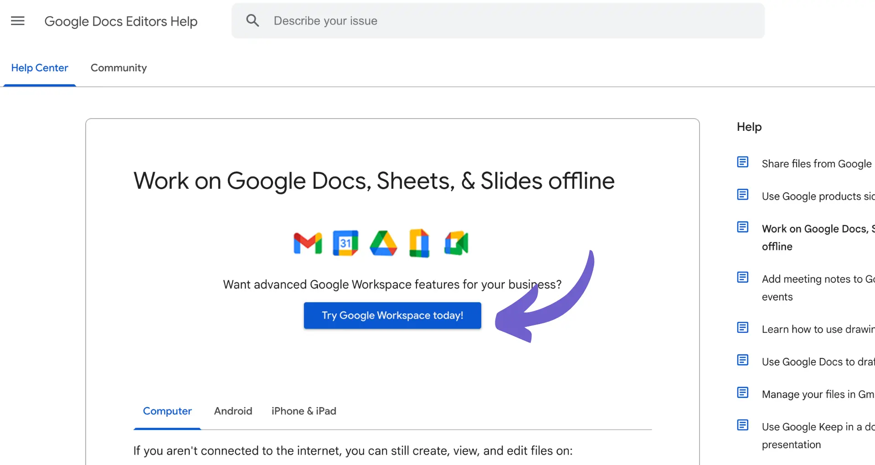The height and width of the screenshot is (465, 875).
Task: Open the Share files from Google link
Action: [817, 164]
